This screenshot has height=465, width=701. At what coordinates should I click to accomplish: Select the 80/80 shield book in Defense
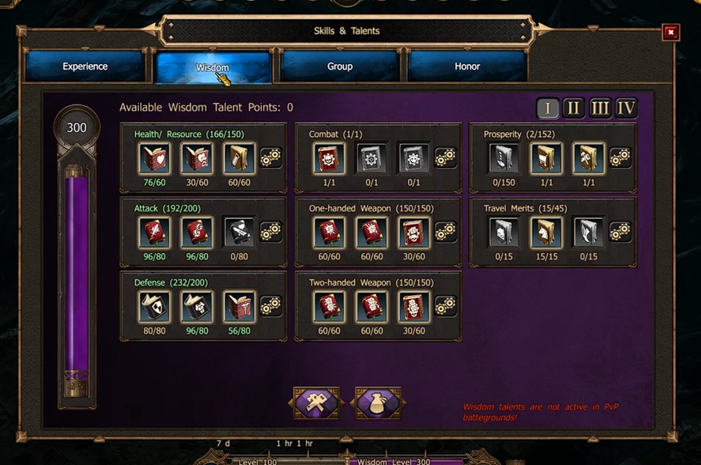tap(154, 306)
